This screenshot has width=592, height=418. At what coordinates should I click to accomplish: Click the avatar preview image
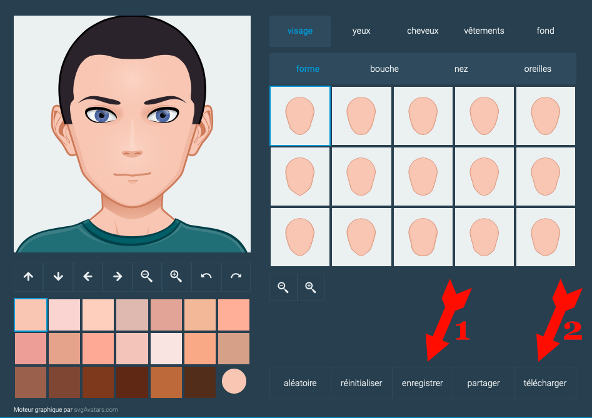(132, 134)
